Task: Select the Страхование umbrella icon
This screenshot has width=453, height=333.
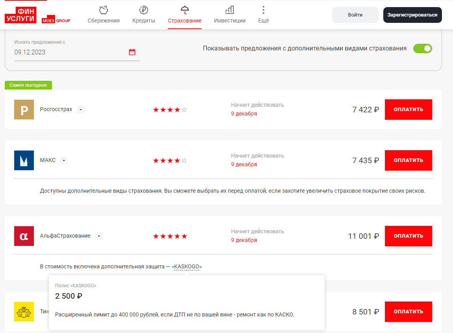Action: point(185,10)
